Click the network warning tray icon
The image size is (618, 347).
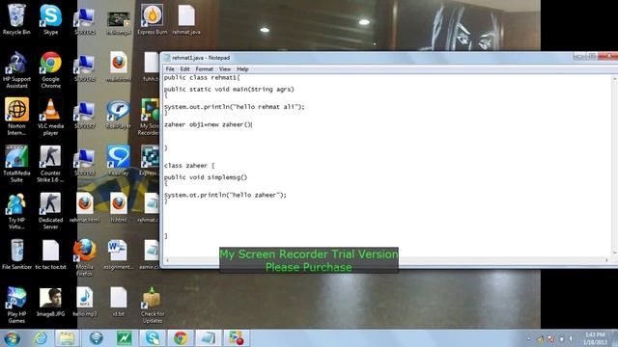tap(550, 338)
